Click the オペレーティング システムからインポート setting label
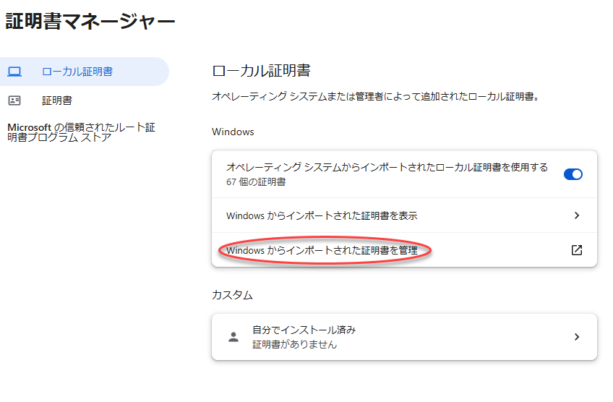This screenshot has width=613, height=402. 387,167
